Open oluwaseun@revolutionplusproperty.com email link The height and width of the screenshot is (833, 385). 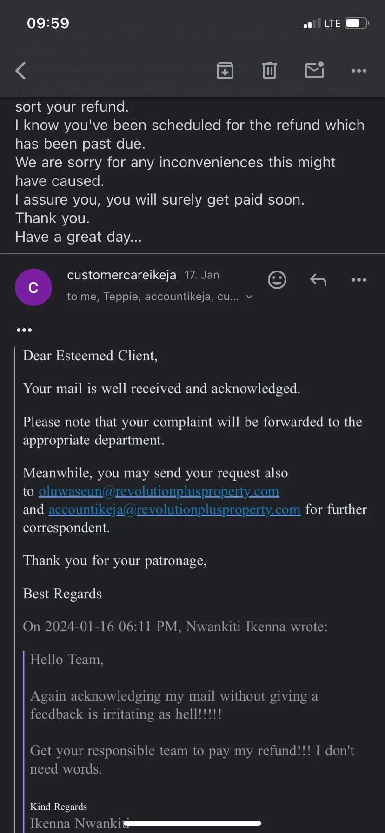click(x=159, y=491)
